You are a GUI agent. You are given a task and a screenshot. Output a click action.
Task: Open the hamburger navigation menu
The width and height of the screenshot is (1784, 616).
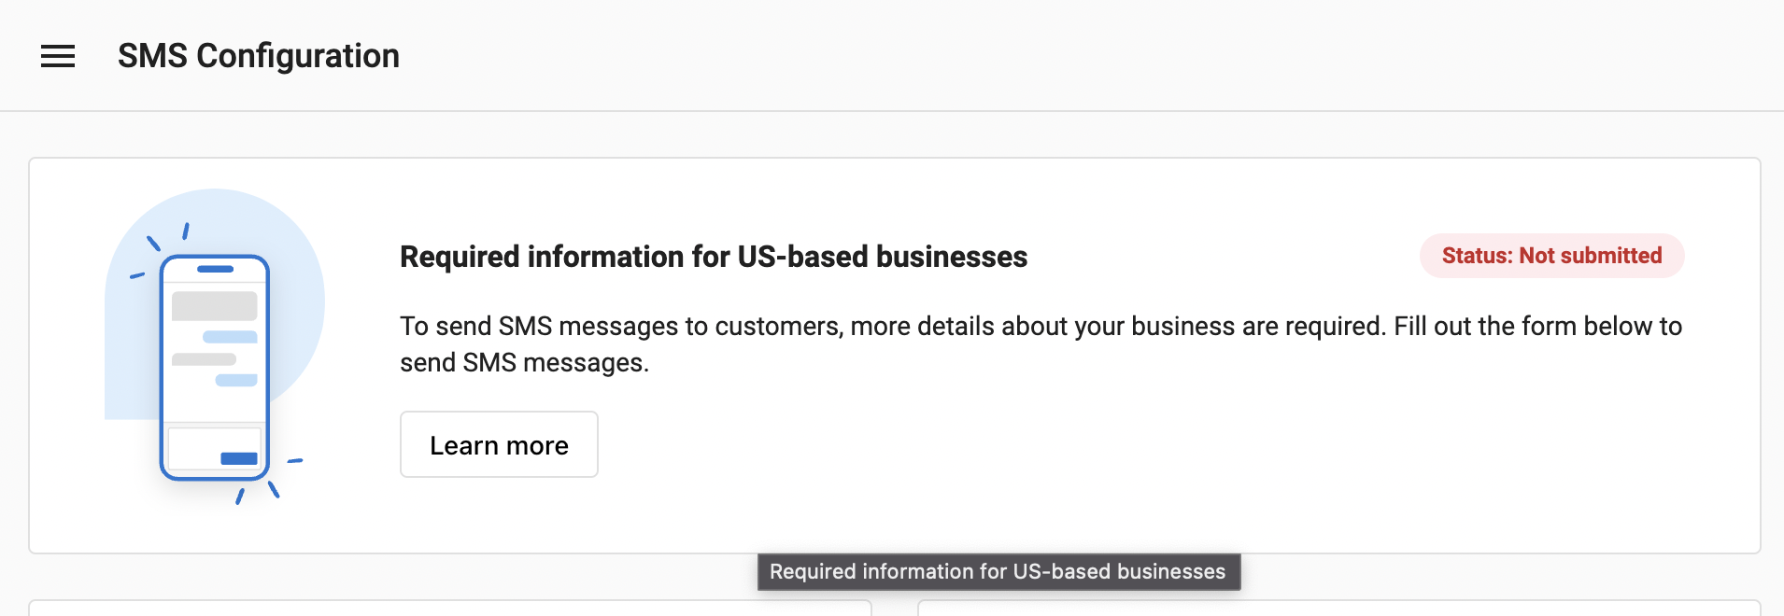point(58,56)
